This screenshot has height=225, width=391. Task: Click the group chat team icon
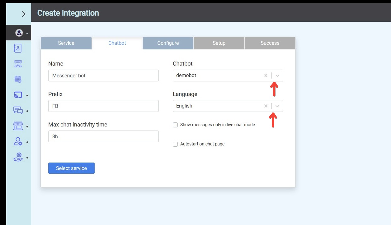pyautogui.click(x=18, y=64)
